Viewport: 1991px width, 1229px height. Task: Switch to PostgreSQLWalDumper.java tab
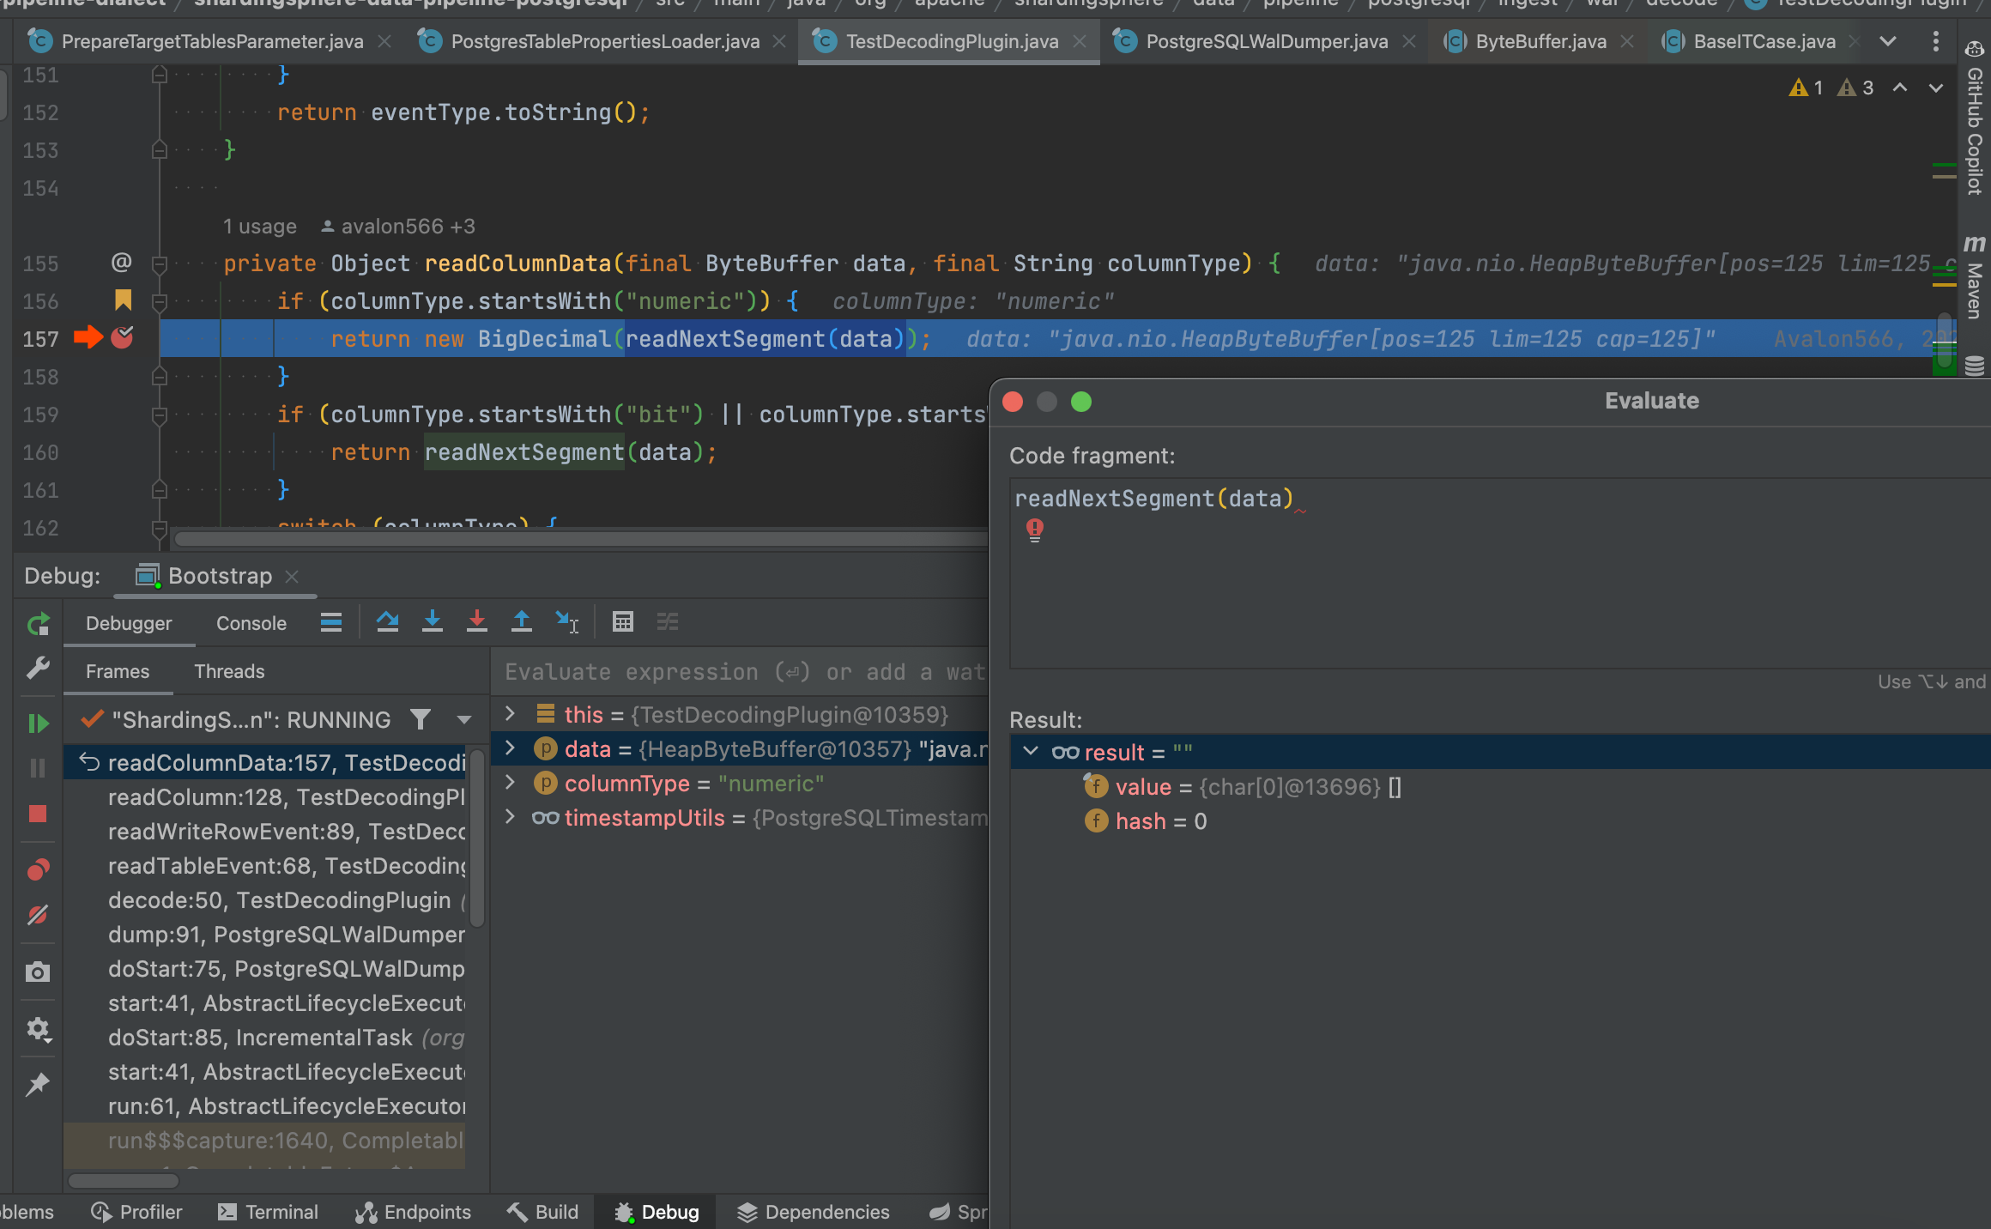coord(1266,41)
